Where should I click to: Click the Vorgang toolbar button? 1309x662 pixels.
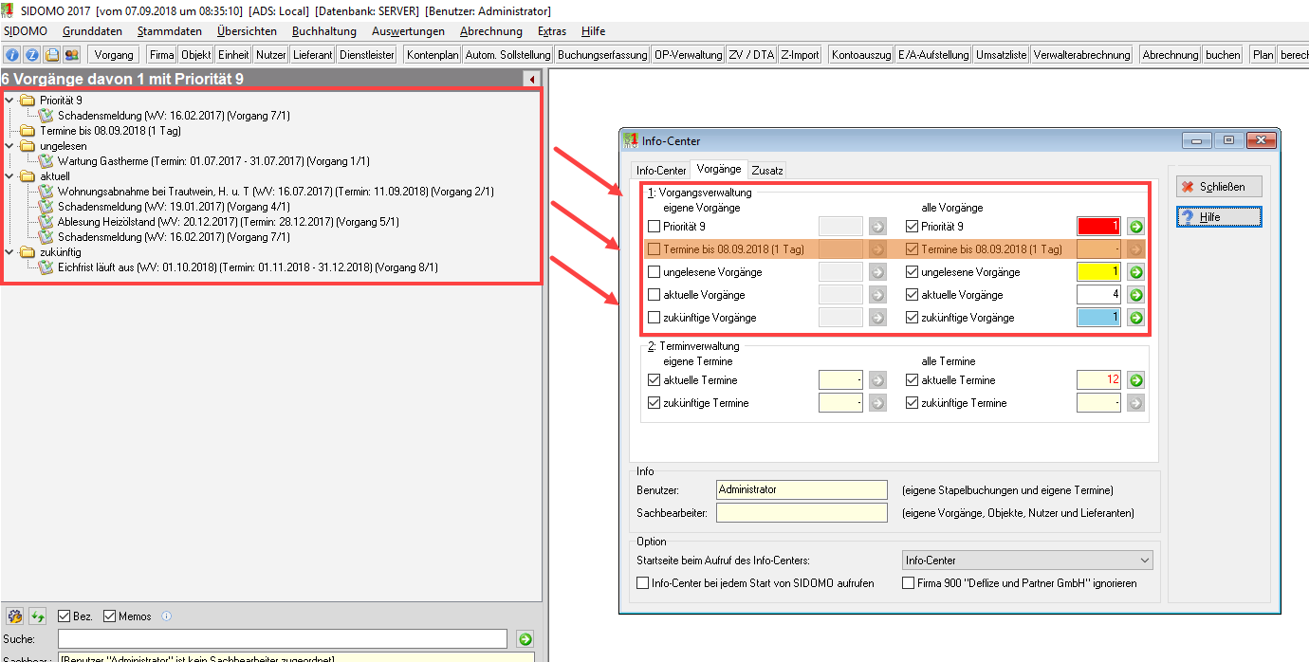pos(115,55)
